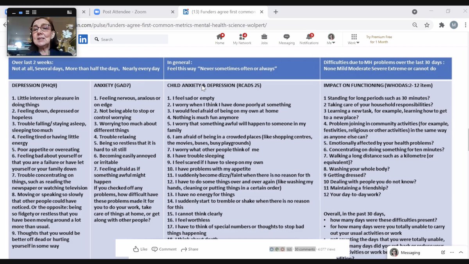The width and height of the screenshot is (469, 264).
Task: Expand the Work apps menu
Action: (x=354, y=39)
